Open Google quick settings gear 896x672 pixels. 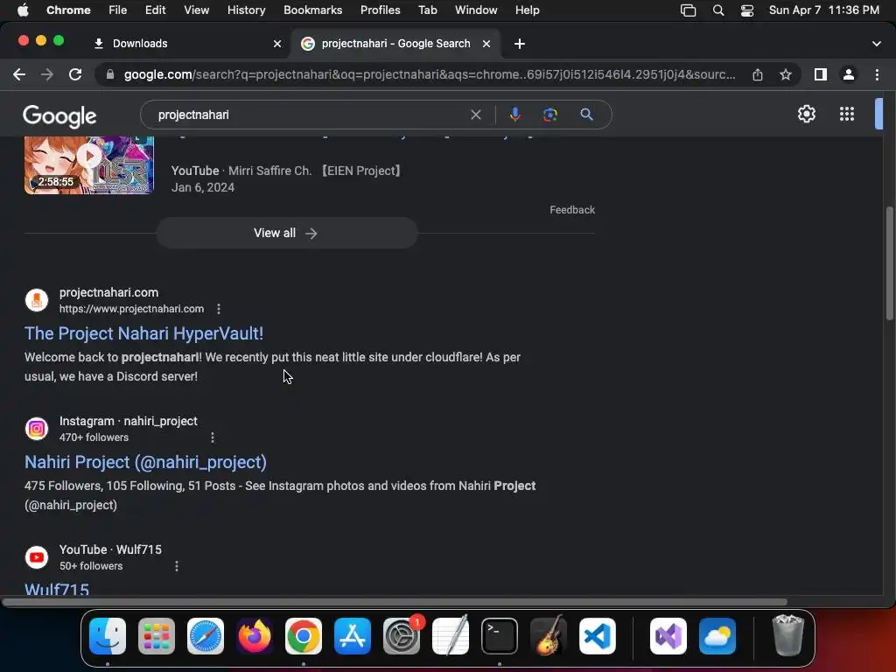click(806, 115)
